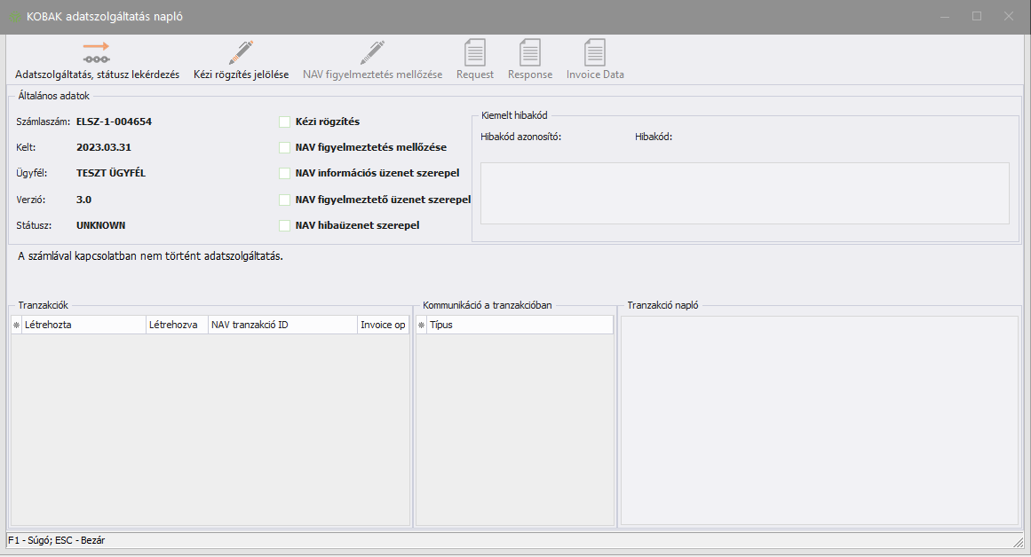Image resolution: width=1031 pixels, height=557 pixels.
Task: Toggle NAV figyelmeztetés mellőzése checkbox
Action: tap(285, 147)
